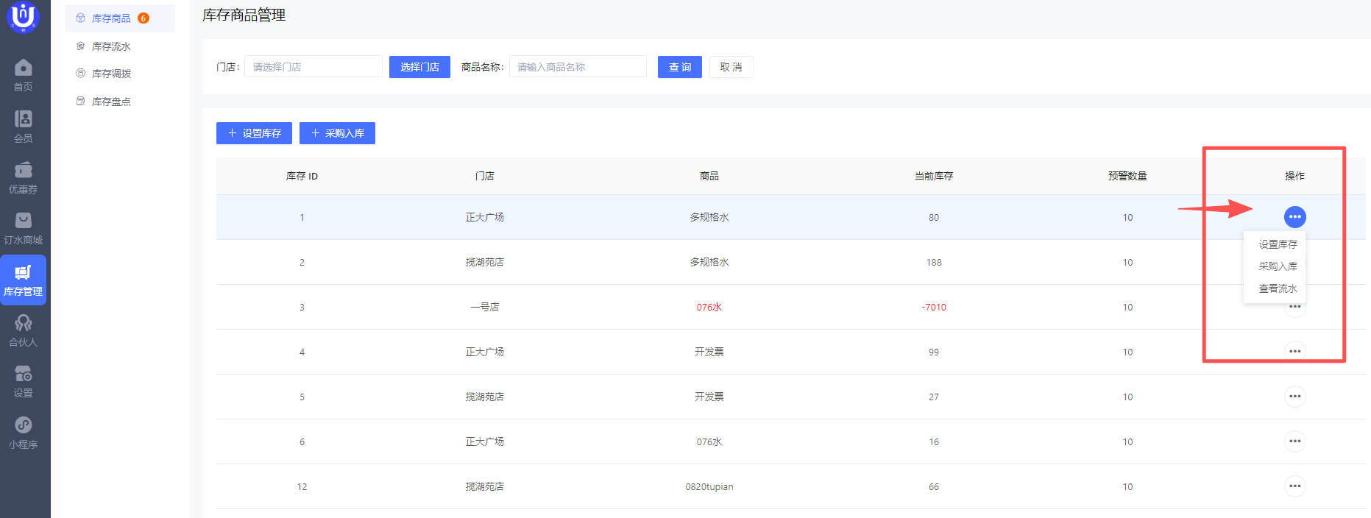The width and height of the screenshot is (1371, 518).
Task: Open the 合伙人 partners section
Action: pos(23,330)
